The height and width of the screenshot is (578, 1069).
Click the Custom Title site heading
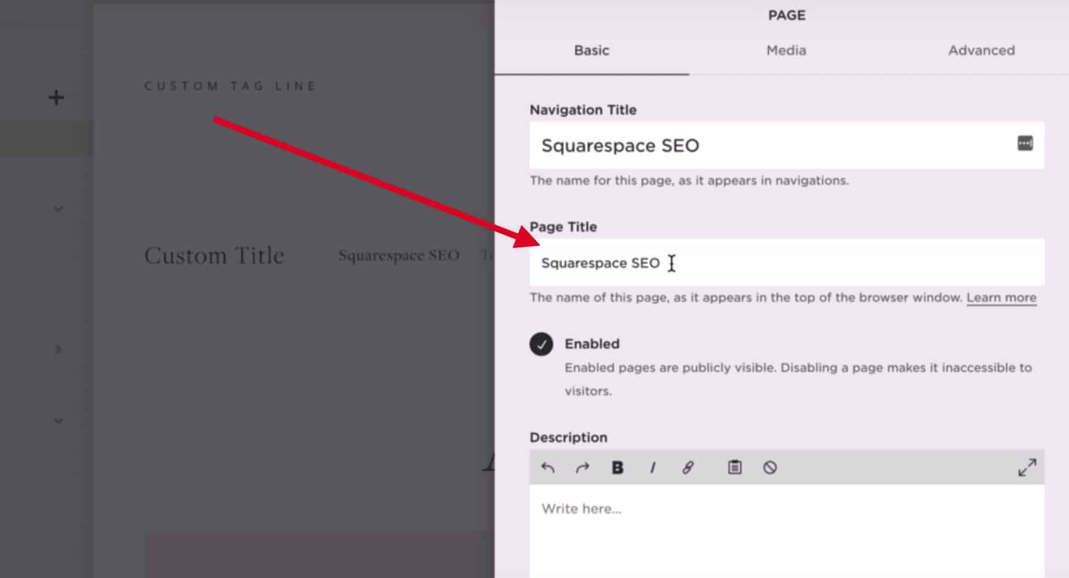[214, 255]
